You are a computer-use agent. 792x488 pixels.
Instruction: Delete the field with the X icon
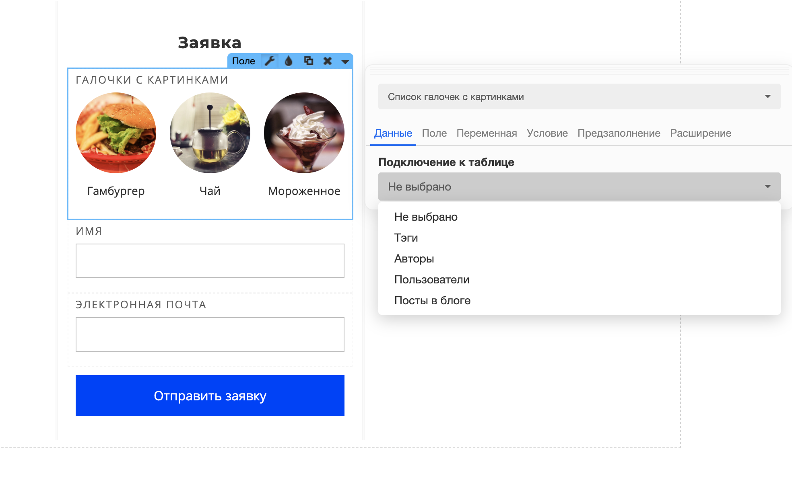[x=328, y=61]
